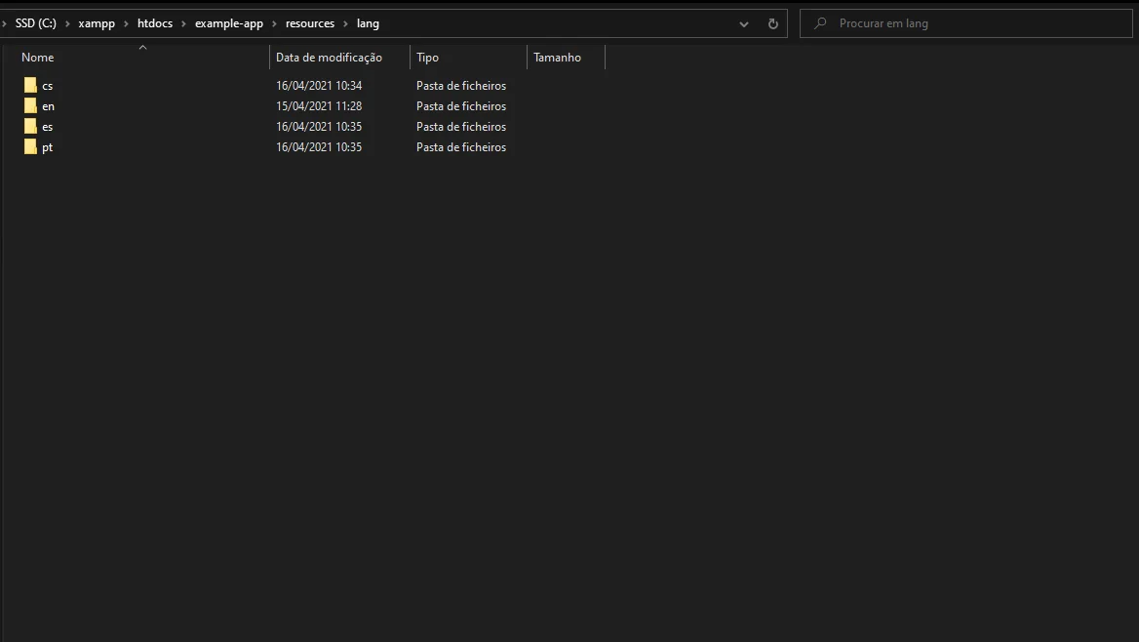Select the en folder icon
The width and height of the screenshot is (1139, 642).
[x=30, y=106]
